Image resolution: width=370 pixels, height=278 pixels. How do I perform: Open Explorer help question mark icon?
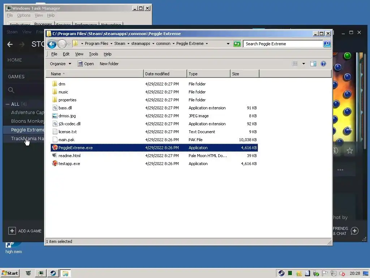[x=323, y=64]
